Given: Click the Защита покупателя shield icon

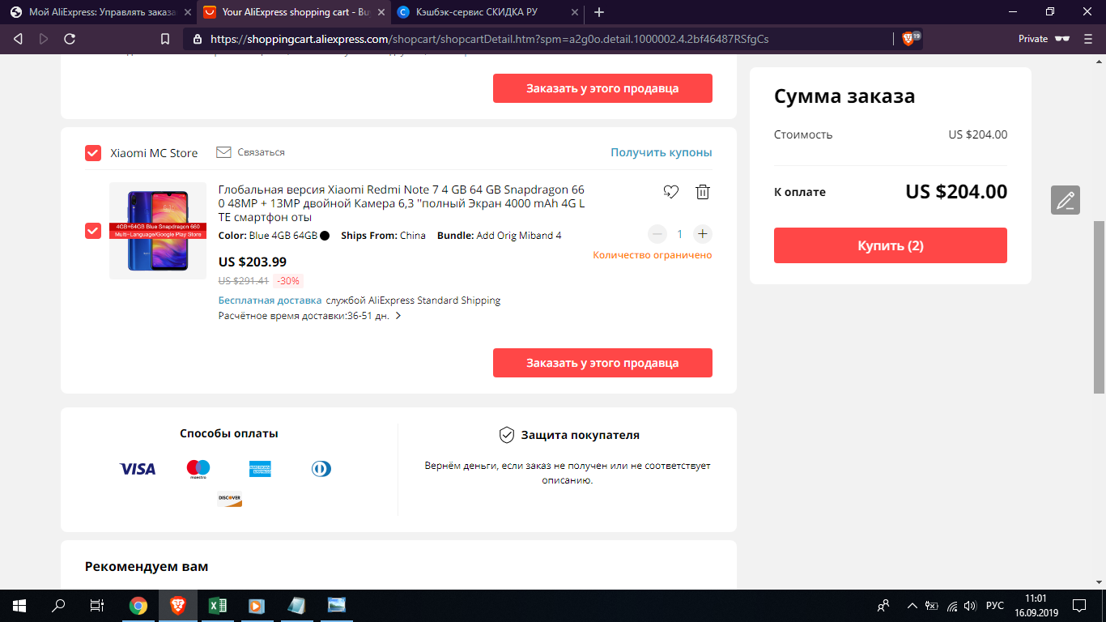Looking at the screenshot, I should [x=507, y=435].
